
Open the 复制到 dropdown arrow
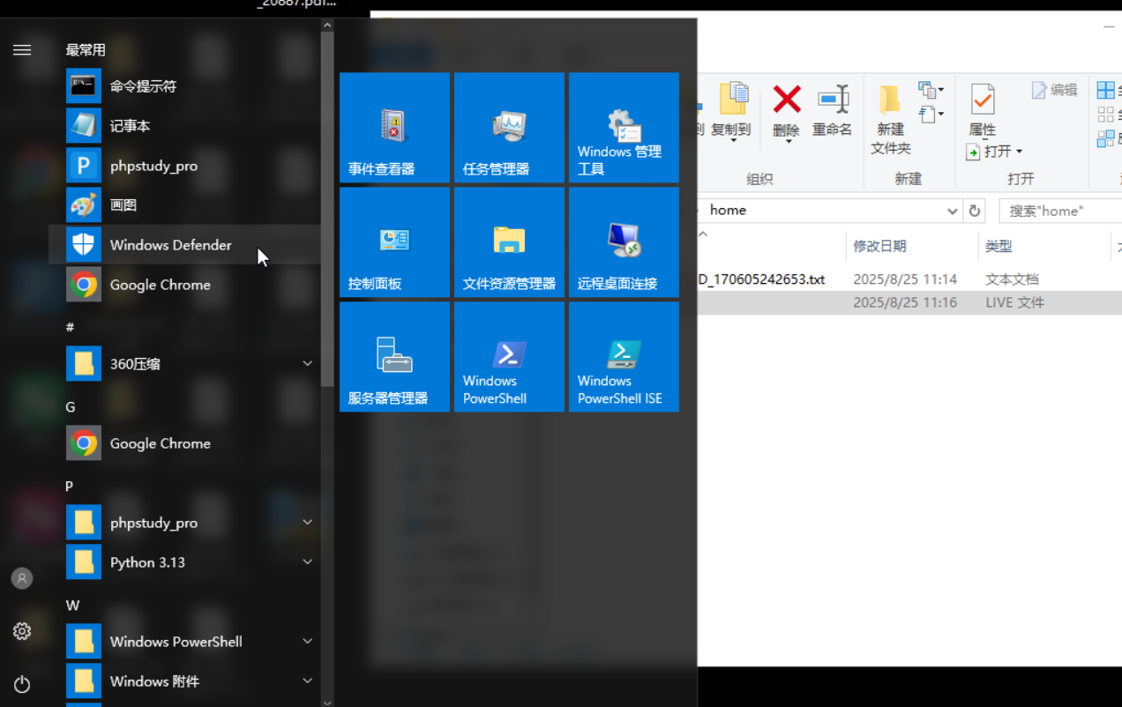(x=733, y=142)
